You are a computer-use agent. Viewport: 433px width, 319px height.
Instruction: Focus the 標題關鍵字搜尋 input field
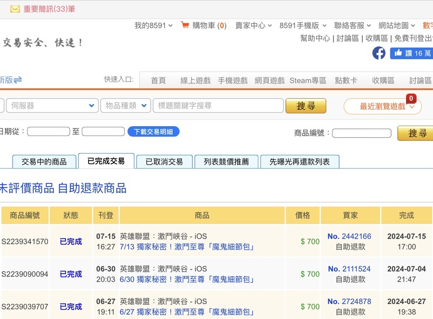pyautogui.click(x=218, y=105)
